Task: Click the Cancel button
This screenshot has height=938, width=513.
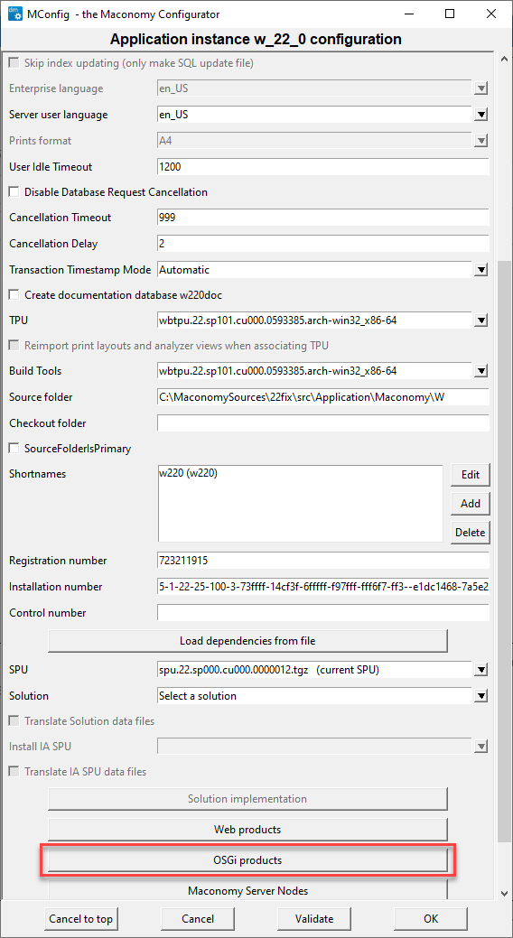Action: (x=198, y=918)
